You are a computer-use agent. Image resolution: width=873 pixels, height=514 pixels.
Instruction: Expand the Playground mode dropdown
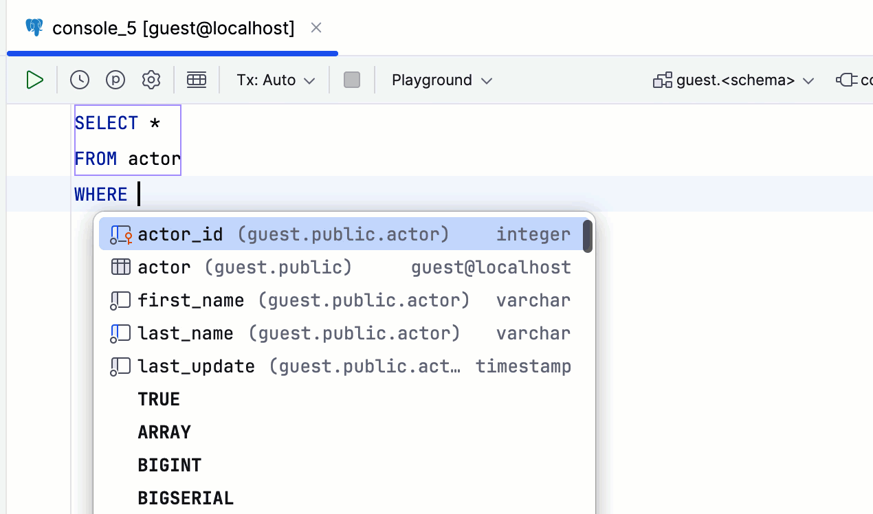coord(442,80)
